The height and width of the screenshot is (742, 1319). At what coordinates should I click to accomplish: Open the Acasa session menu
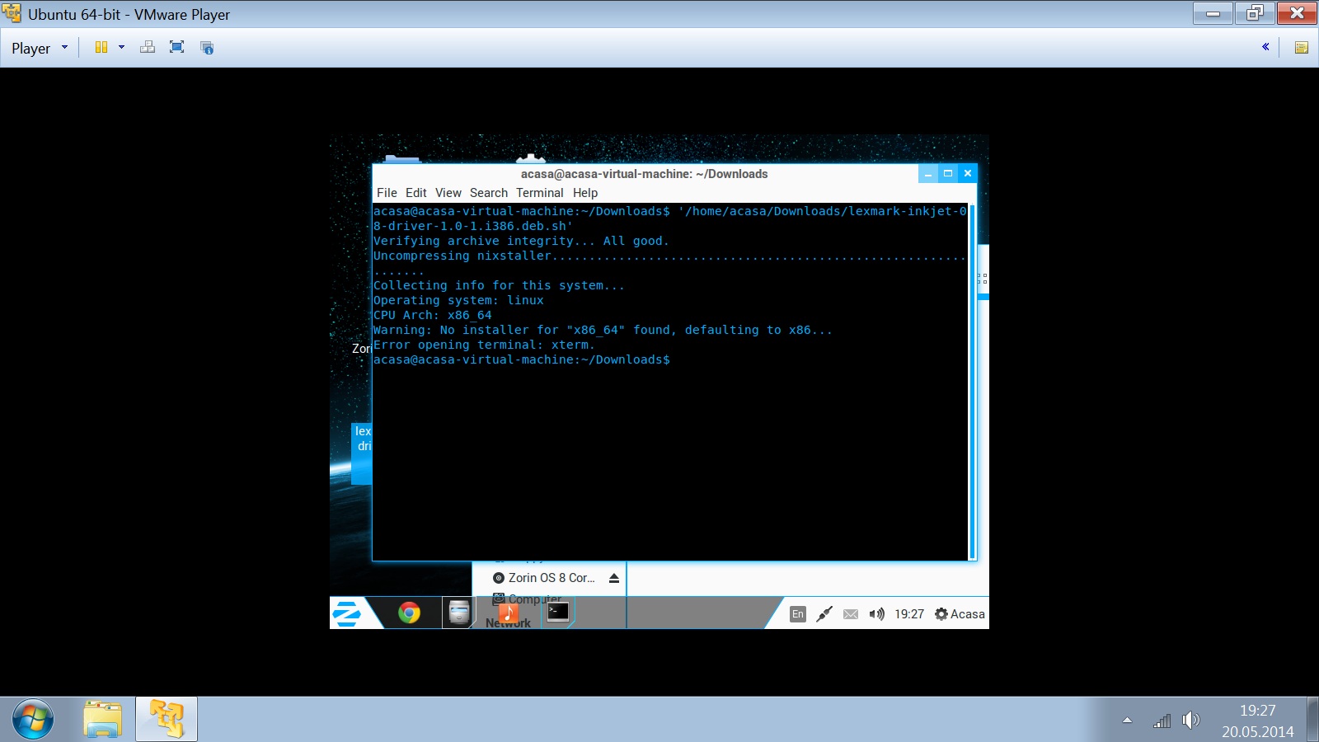[x=960, y=614]
